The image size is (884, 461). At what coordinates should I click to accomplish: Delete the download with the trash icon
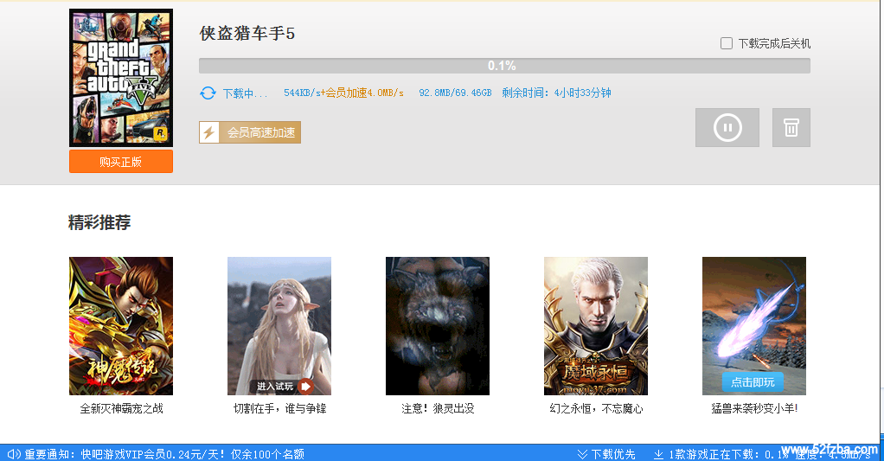pos(791,127)
